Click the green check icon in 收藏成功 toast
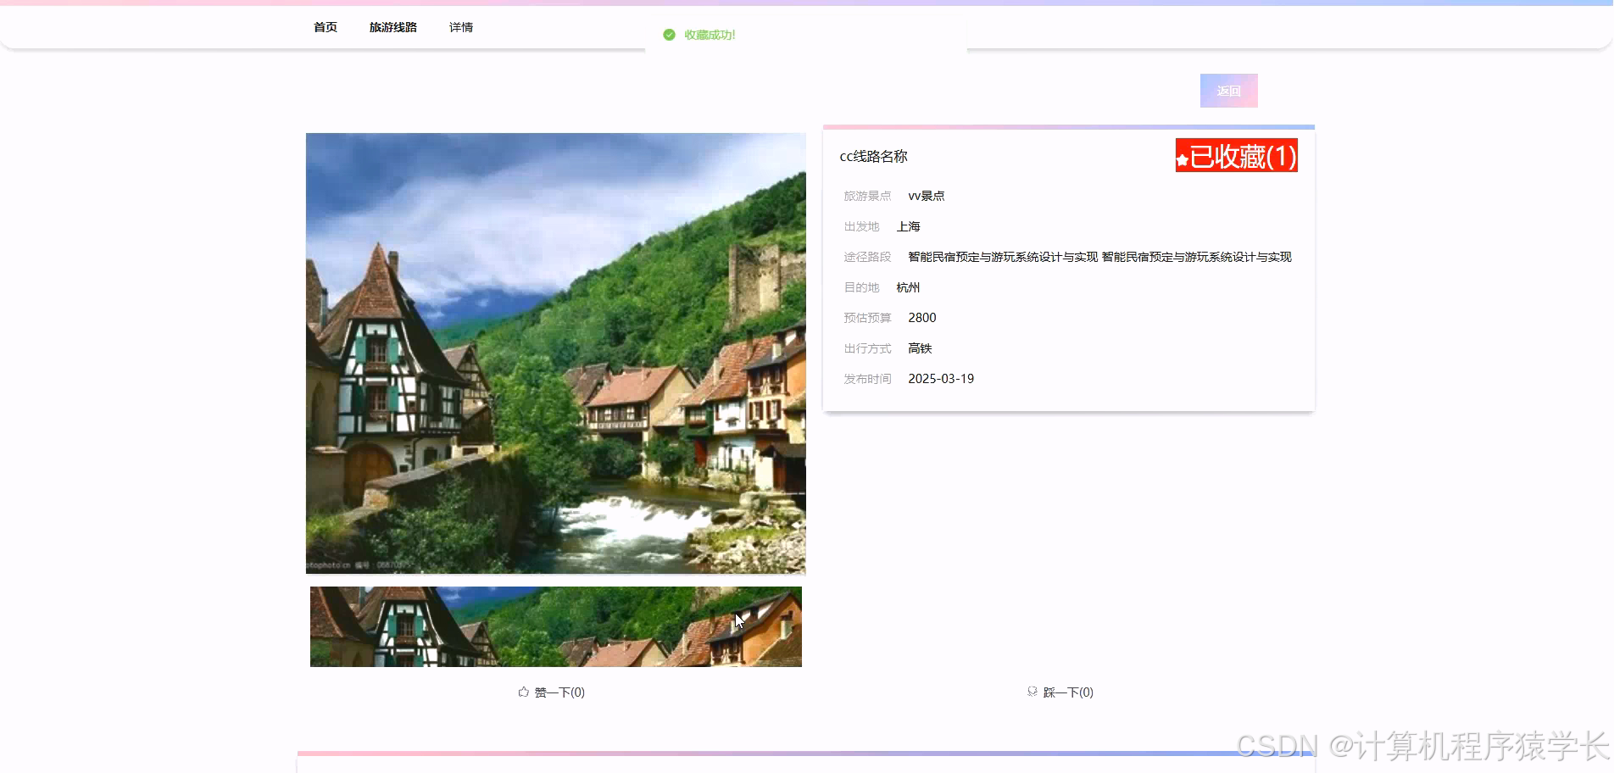Viewport: 1614px width, 773px height. click(x=669, y=36)
